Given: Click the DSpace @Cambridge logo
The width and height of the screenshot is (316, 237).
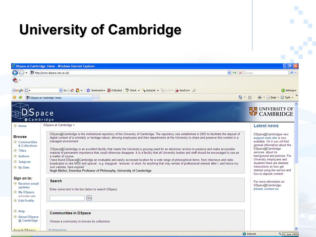Looking at the screenshot, I should pos(33,112).
